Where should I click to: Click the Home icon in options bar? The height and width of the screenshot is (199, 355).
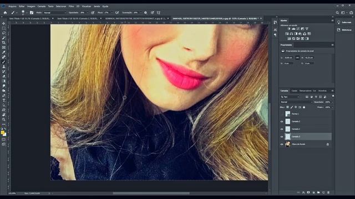point(5,13)
